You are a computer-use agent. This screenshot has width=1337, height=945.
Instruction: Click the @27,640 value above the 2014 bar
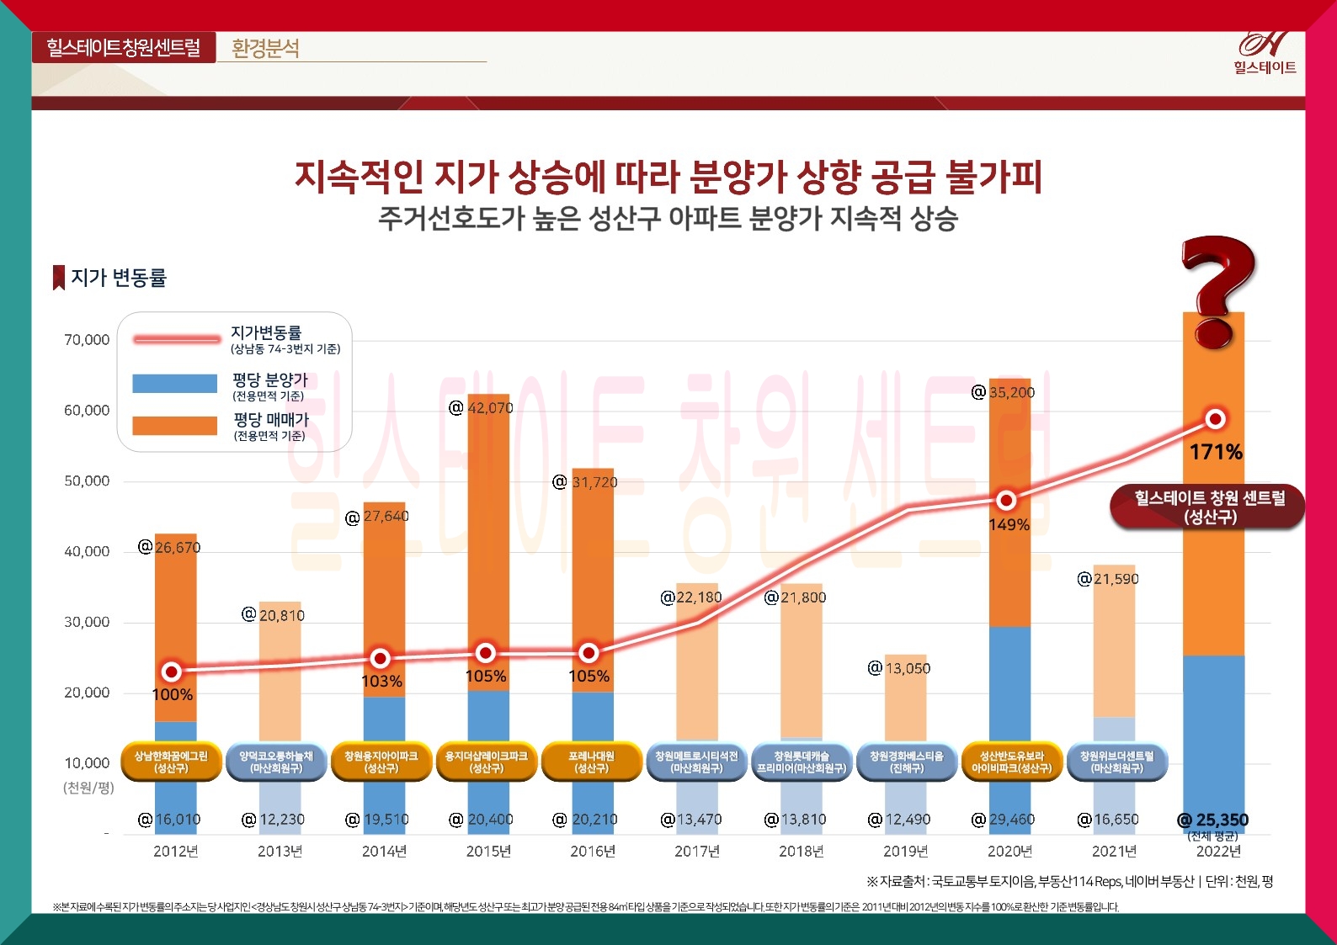pos(377,516)
